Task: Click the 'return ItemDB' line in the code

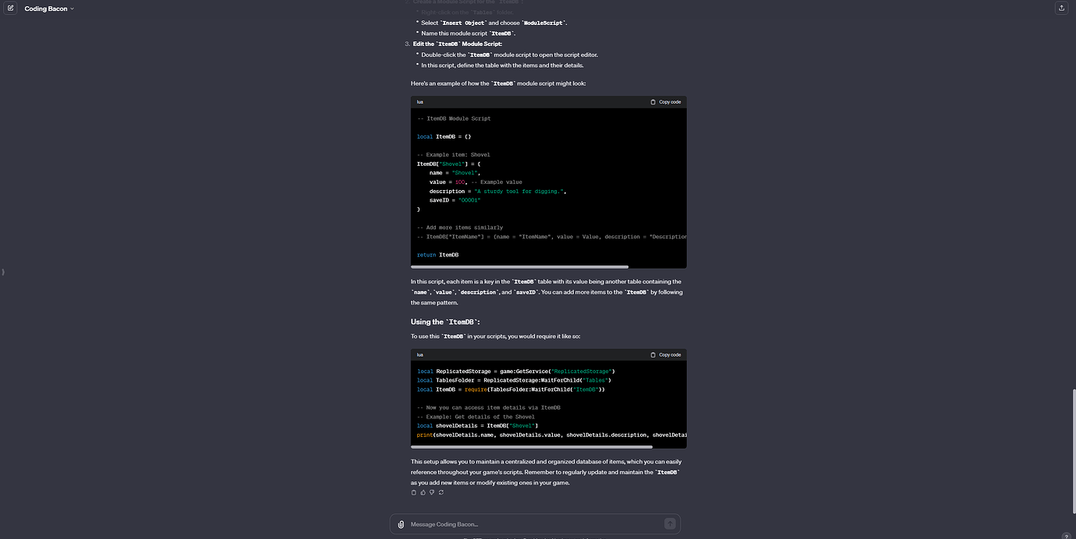Action: (438, 255)
